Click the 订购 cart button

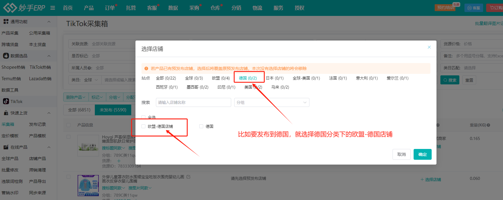495,8
